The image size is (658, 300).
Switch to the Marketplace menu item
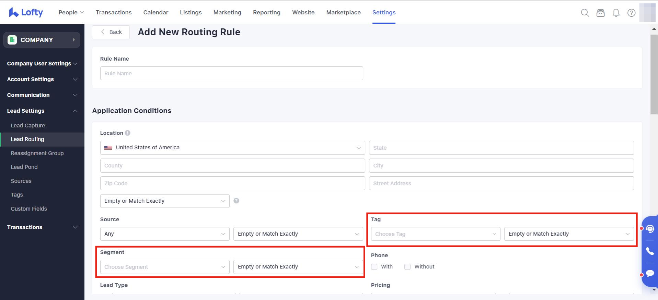click(x=343, y=12)
